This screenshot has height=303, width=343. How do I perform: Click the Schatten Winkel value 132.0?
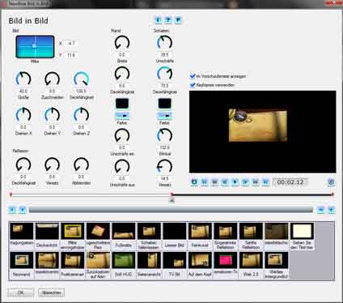click(x=164, y=147)
